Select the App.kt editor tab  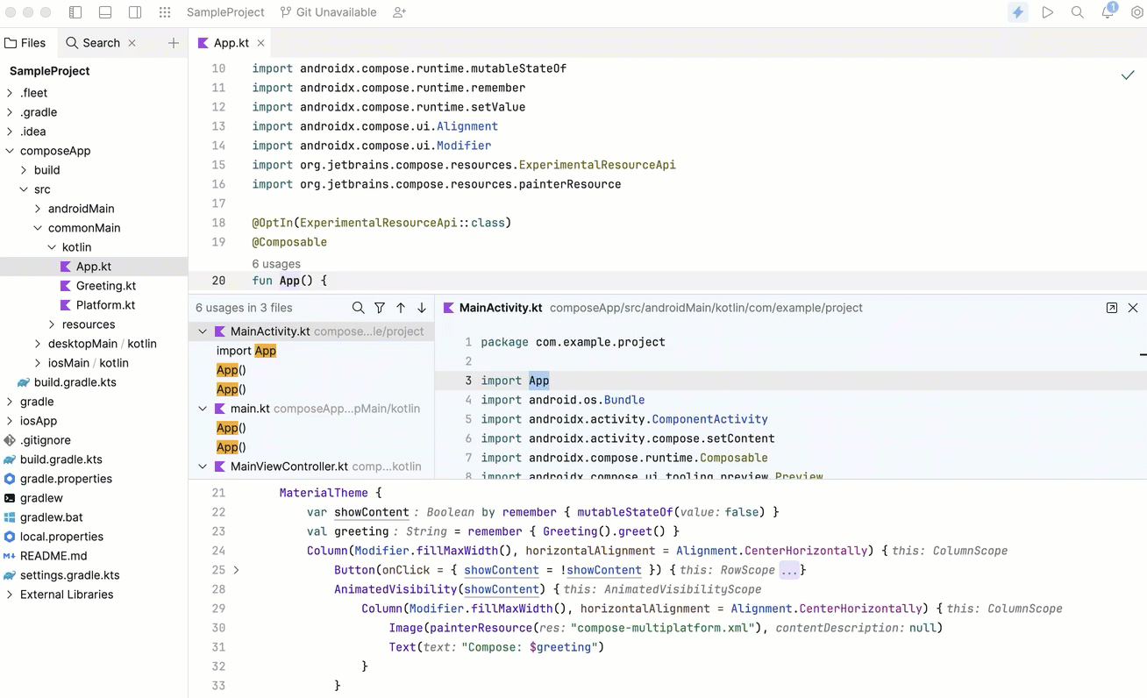(x=231, y=43)
